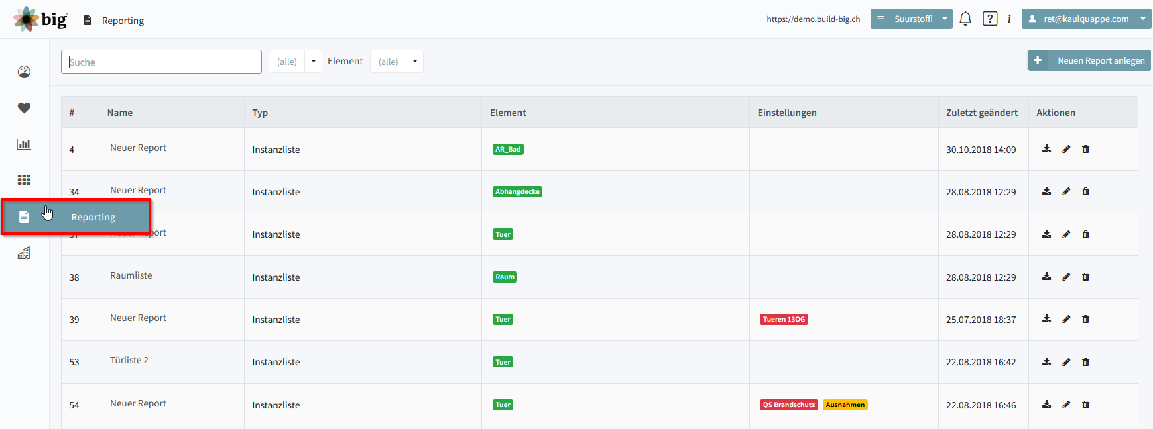
Task: Delete report 54 with trash icon
Action: pos(1085,405)
